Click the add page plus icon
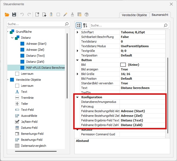177x161 pixels. coord(44,14)
